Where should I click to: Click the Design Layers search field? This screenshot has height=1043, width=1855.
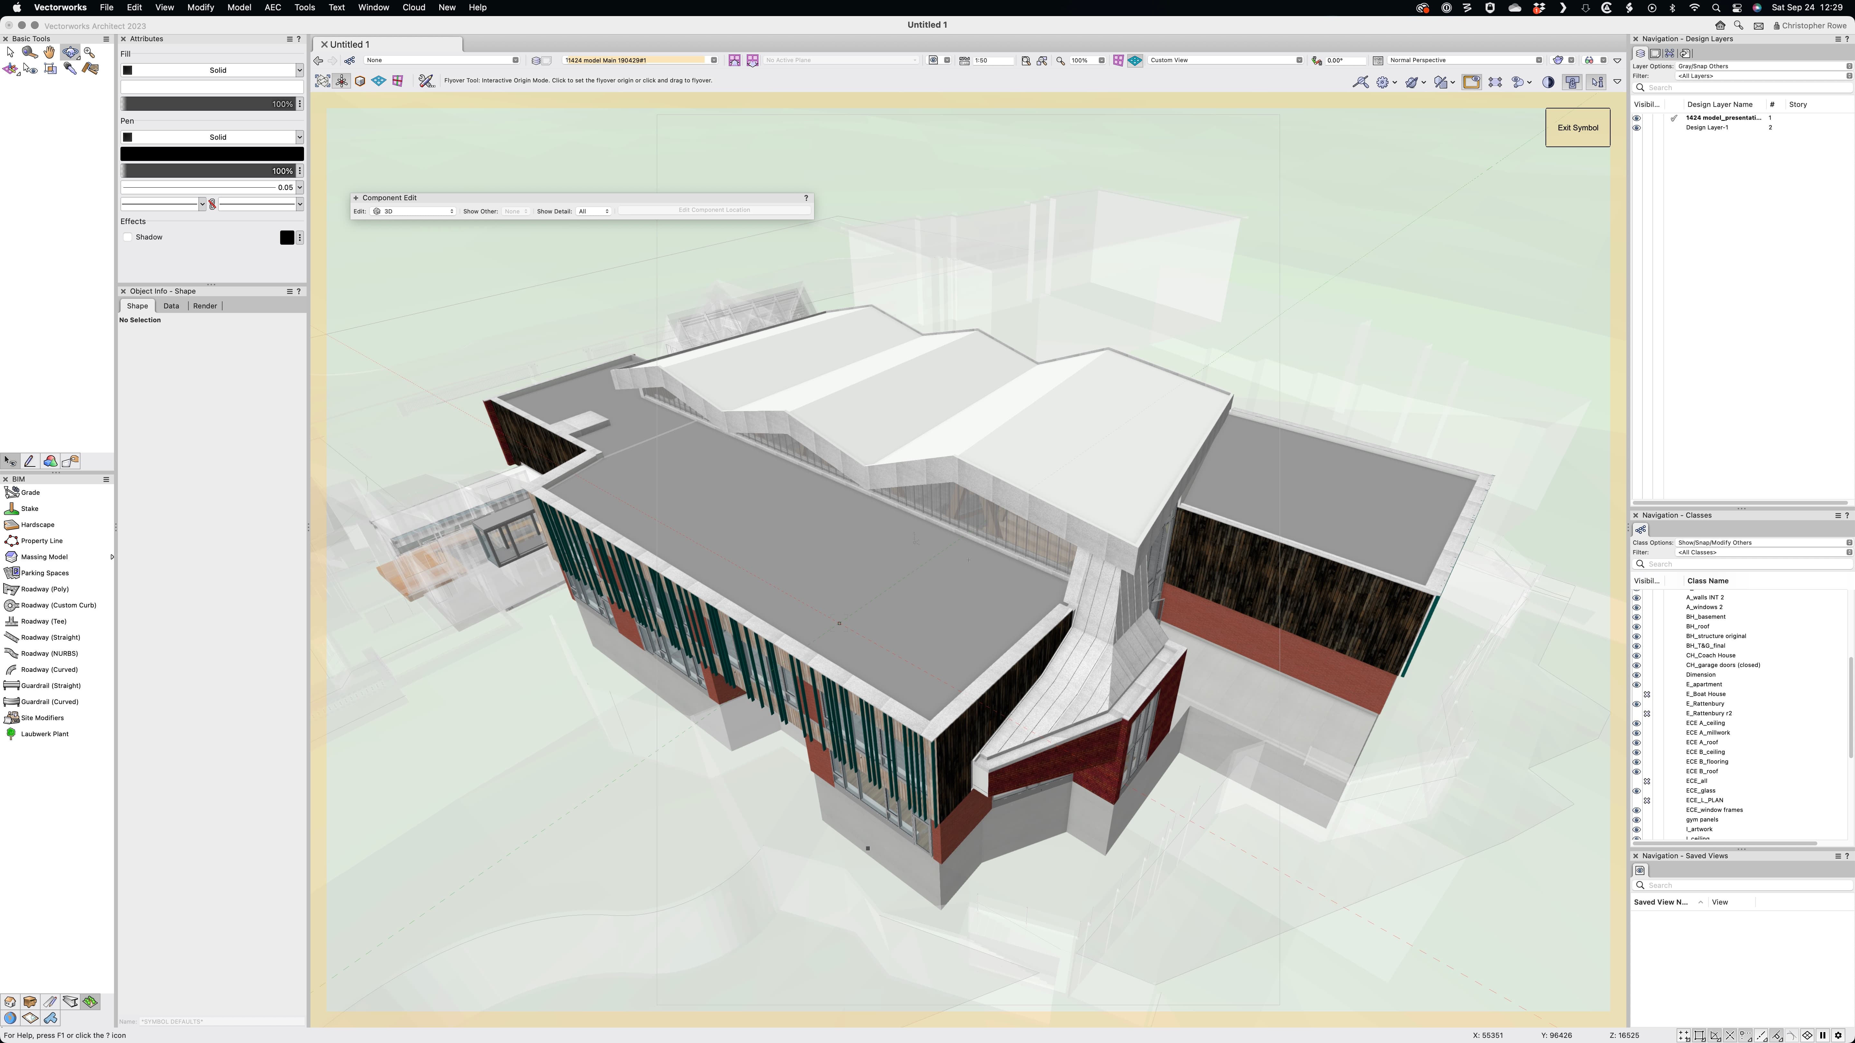[x=1743, y=88]
